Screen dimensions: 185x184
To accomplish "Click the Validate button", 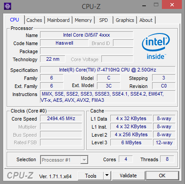I will 129,176.
